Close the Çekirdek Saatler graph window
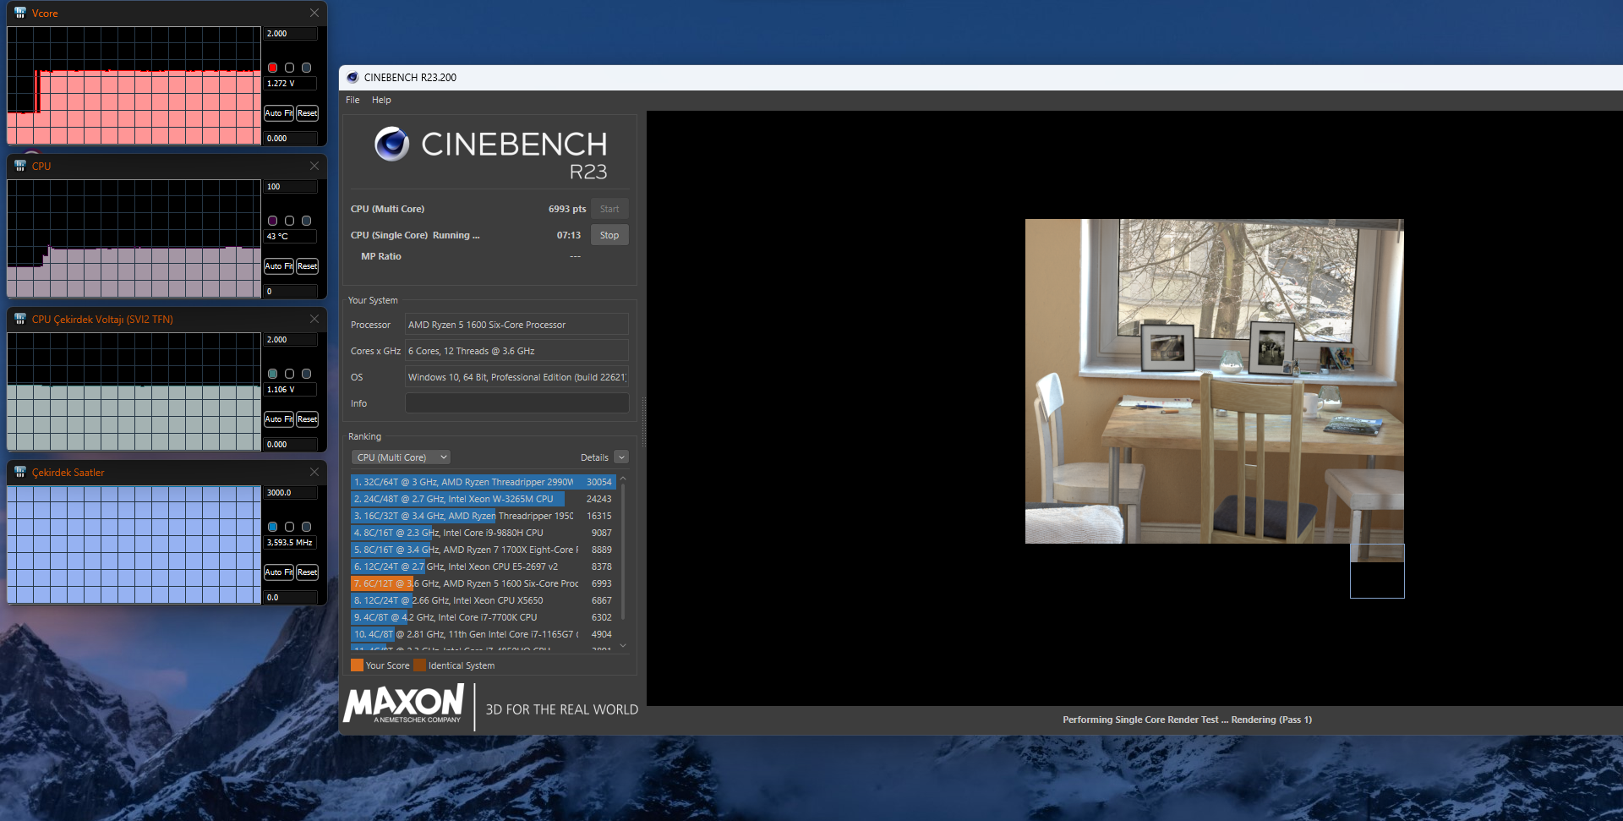The height and width of the screenshot is (821, 1623). pyautogui.click(x=314, y=472)
